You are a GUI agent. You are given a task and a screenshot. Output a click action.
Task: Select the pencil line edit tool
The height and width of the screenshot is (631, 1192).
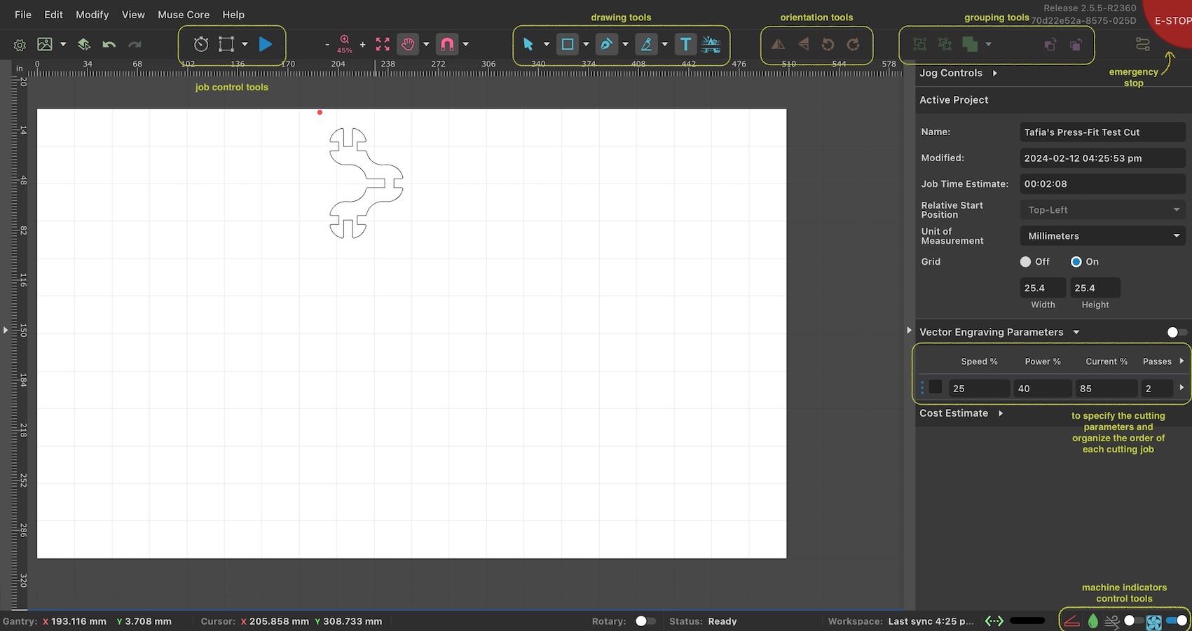click(x=646, y=44)
